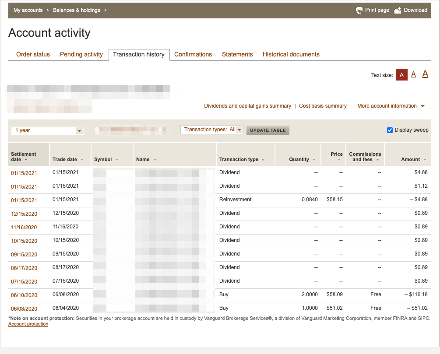Screen dimensions: 440x354
Task: Go to Balances & holdings breadcrumb
Action: coord(77,10)
